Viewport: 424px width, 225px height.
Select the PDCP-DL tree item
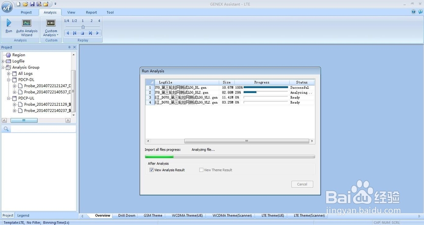pos(26,80)
